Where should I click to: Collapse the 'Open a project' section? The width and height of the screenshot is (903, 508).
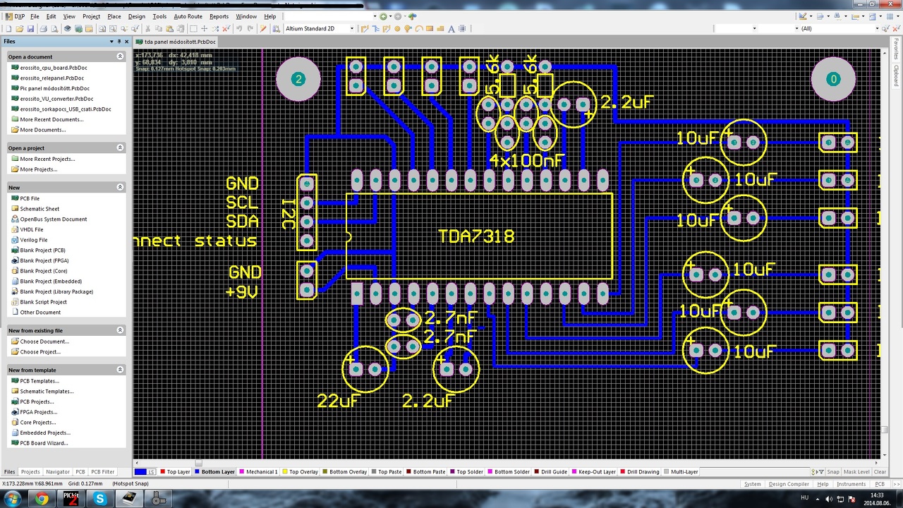[120, 147]
